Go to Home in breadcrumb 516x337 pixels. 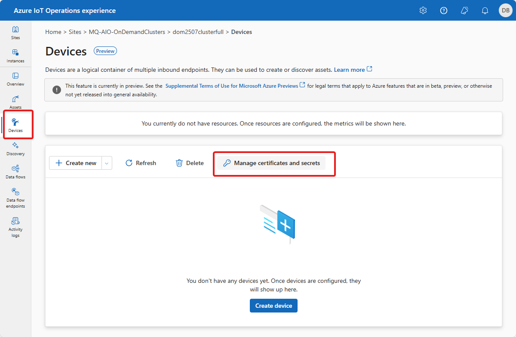(53, 32)
